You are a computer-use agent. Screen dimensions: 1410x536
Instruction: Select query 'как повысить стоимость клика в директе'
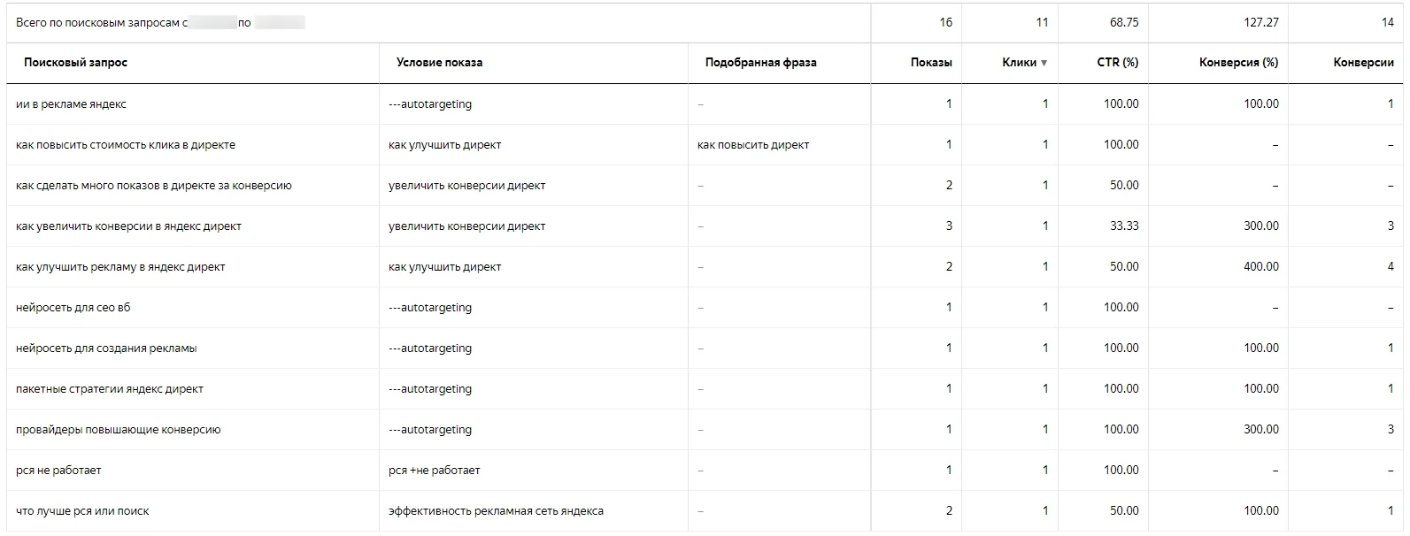click(x=126, y=145)
